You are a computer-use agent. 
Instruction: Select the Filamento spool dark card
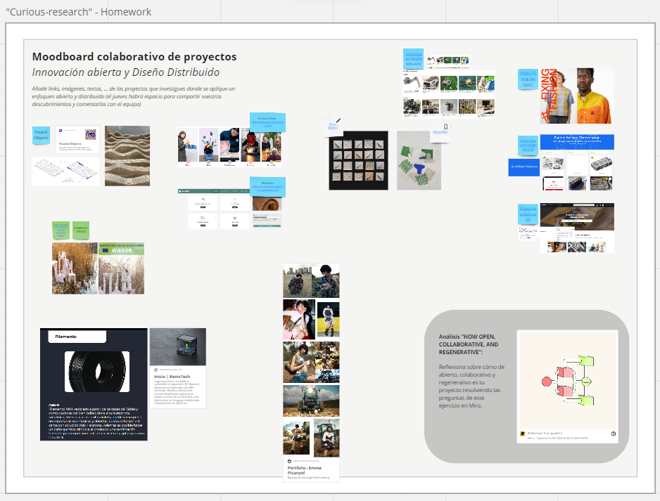click(94, 384)
